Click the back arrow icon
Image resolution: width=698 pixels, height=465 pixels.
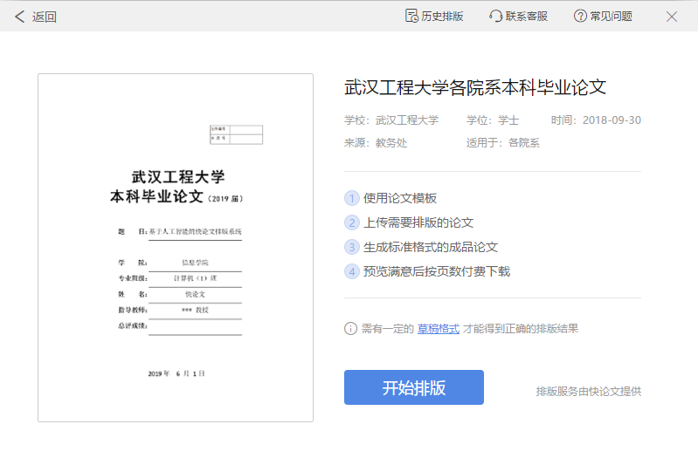[x=19, y=17]
